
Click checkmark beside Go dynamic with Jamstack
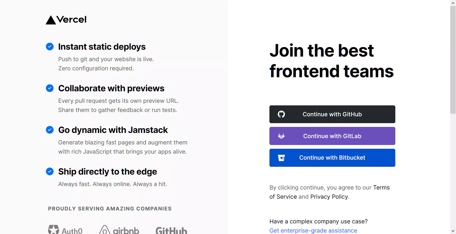click(50, 130)
